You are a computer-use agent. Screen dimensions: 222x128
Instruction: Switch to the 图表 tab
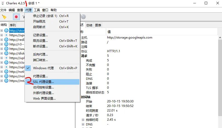point(98,25)
